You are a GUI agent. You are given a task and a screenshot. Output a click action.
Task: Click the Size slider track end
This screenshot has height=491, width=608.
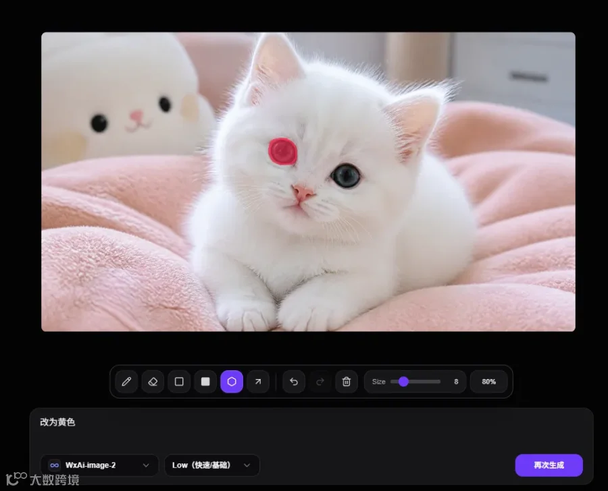coord(439,382)
